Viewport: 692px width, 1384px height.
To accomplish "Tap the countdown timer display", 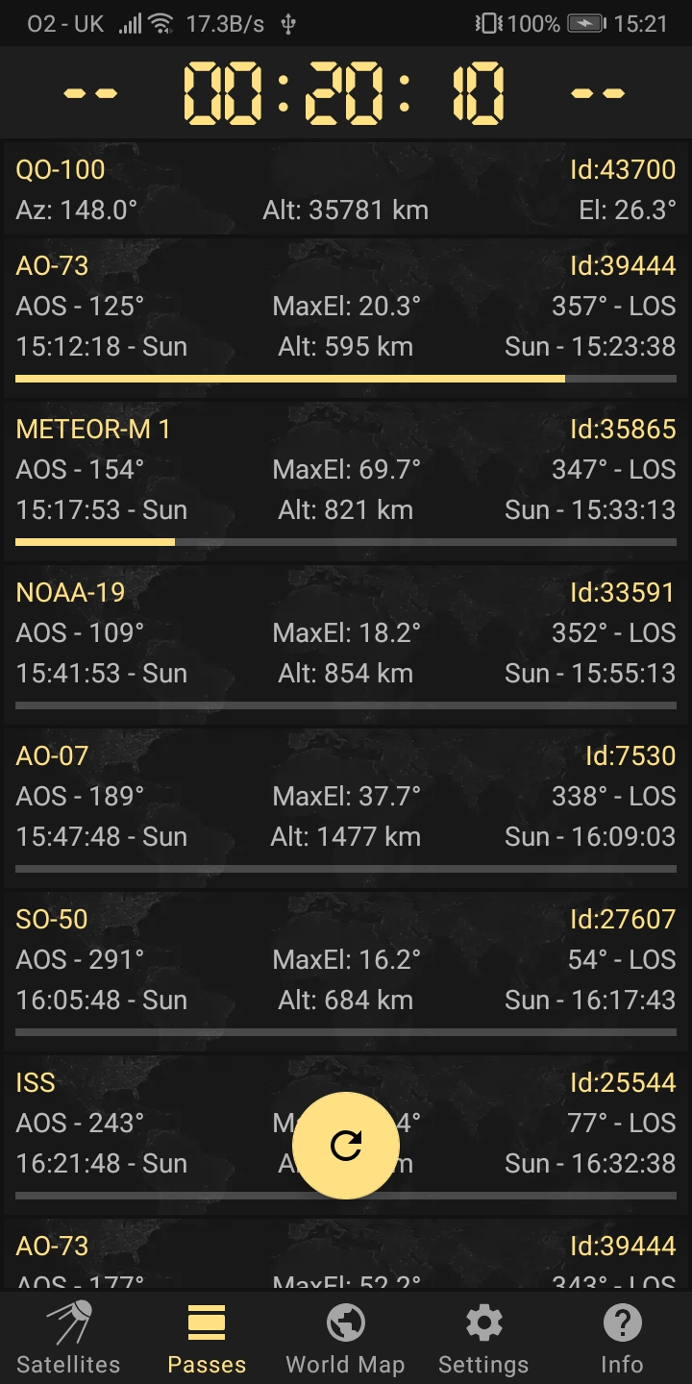I will 344,93.
